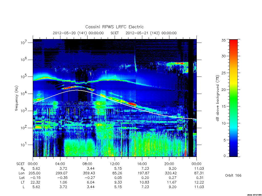Click the colorbar tick label '10'
This screenshot has width=262, height=196.
point(224,123)
